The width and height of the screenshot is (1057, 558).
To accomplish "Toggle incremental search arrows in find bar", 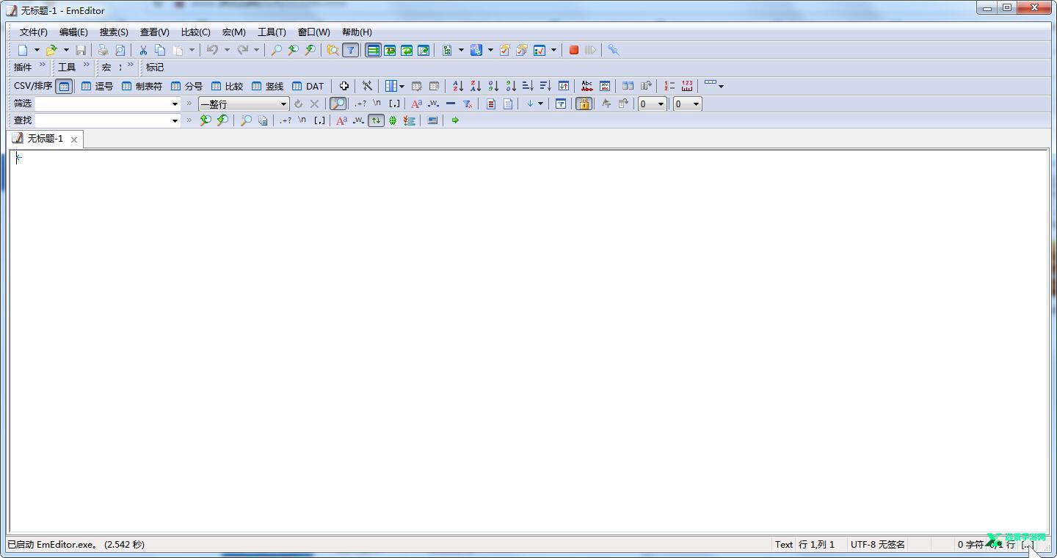I will 377,120.
